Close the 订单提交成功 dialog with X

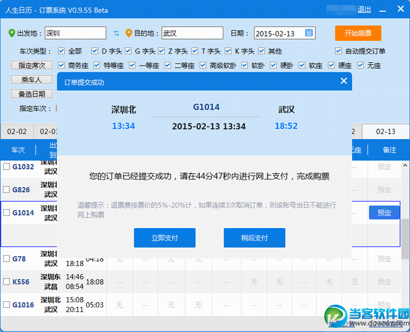pos(344,81)
